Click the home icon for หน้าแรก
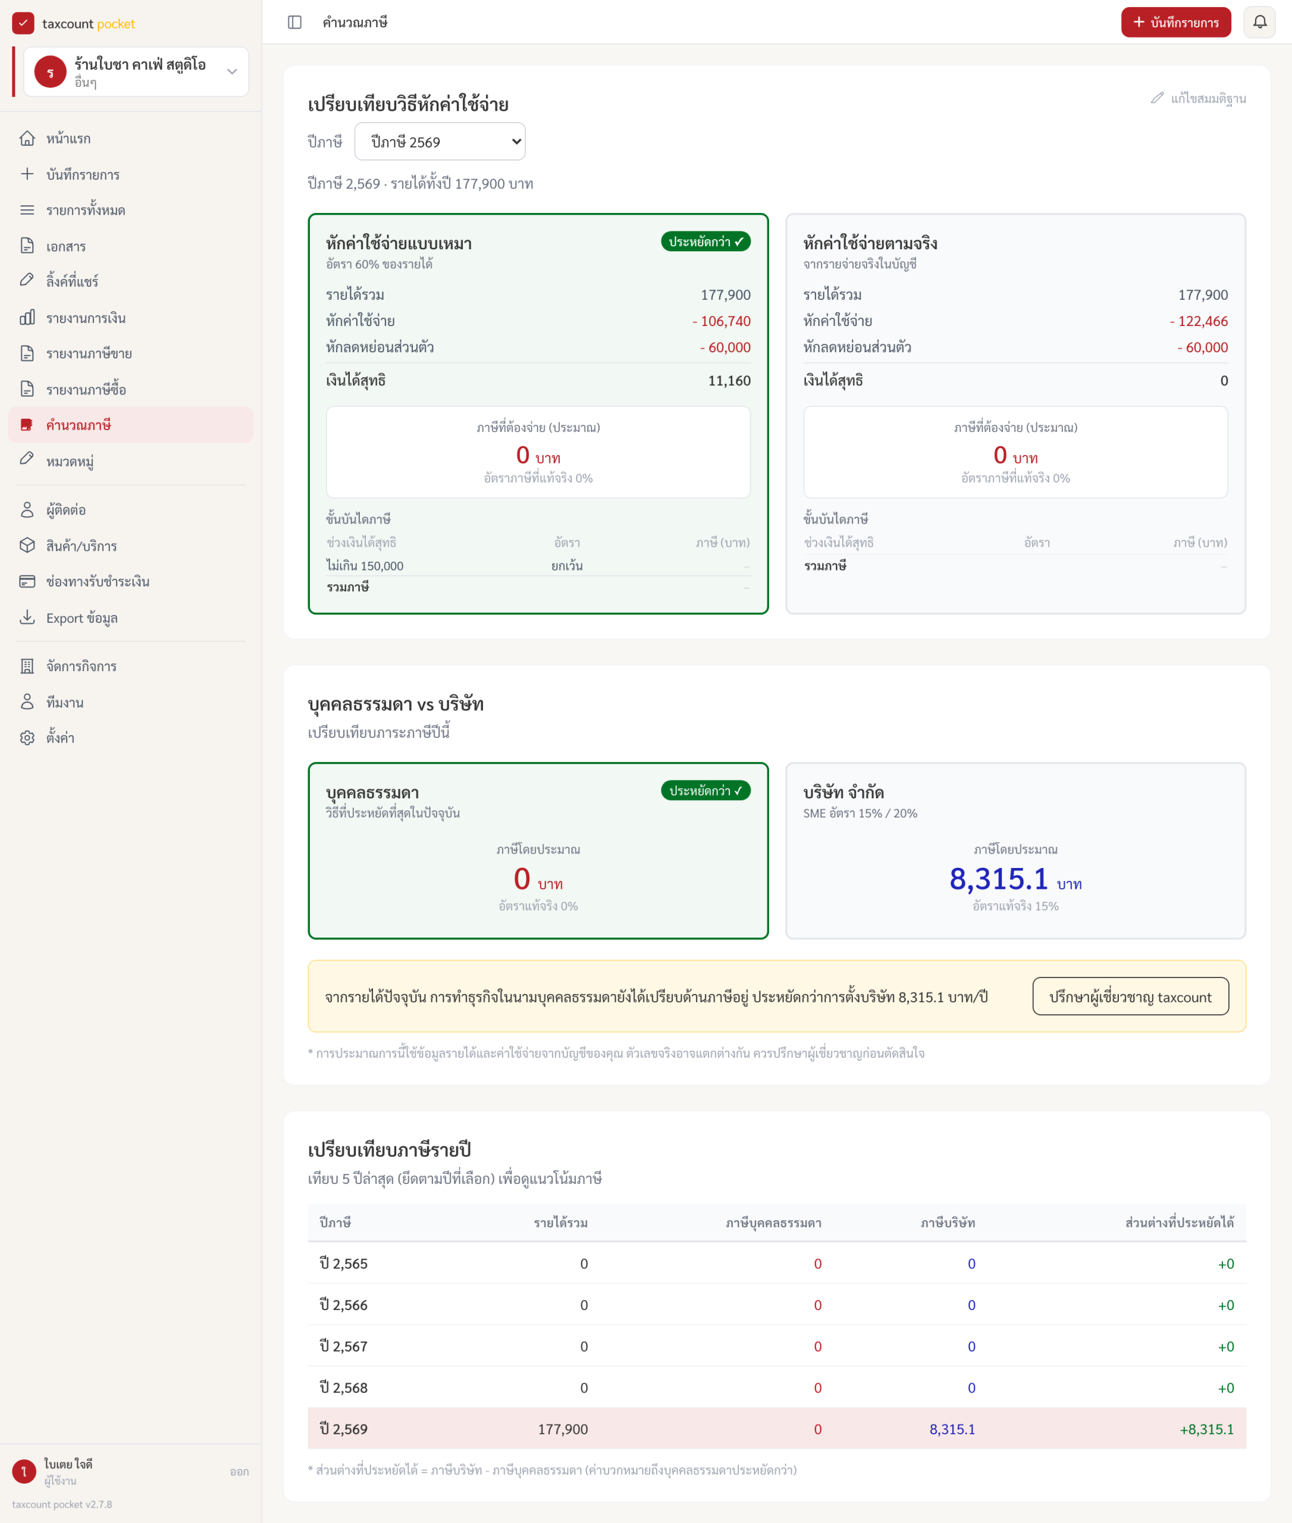This screenshot has height=1523, width=1292. click(27, 139)
